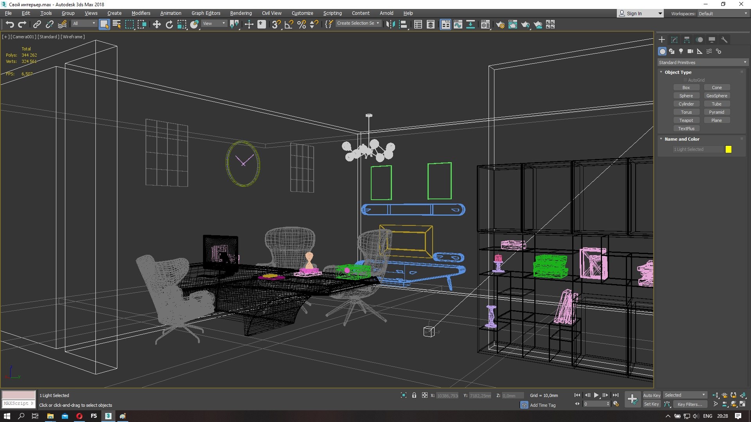Open Create Selection Set dropdown

click(358, 23)
